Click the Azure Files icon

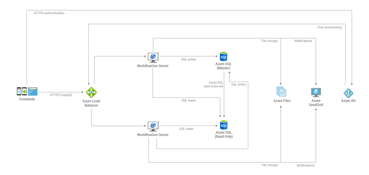coord(282,91)
